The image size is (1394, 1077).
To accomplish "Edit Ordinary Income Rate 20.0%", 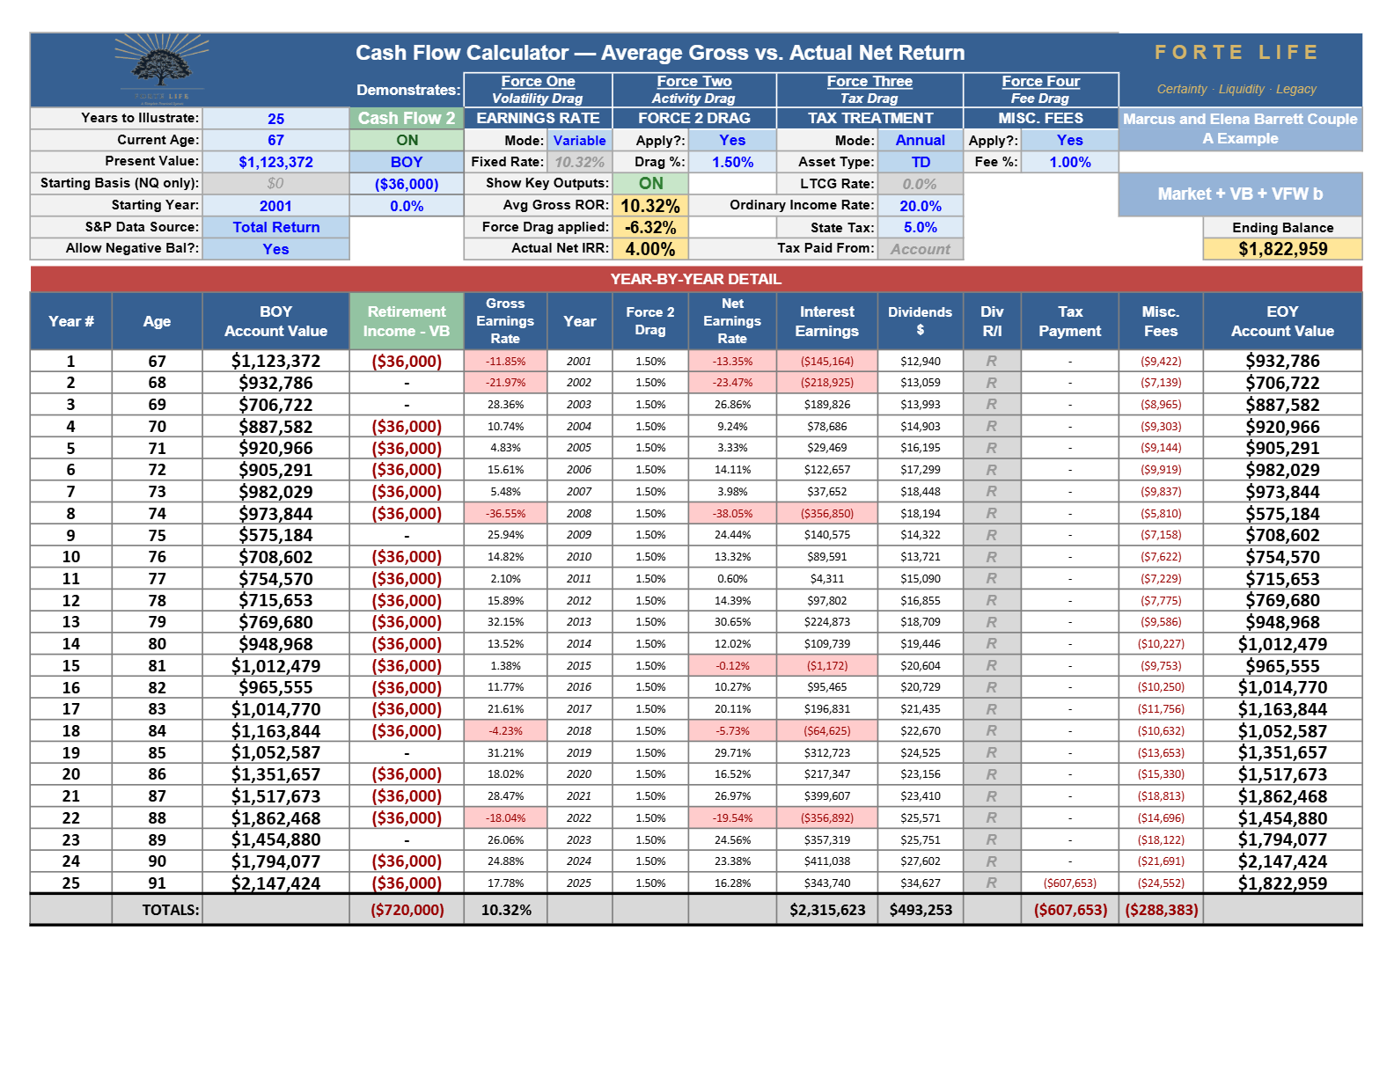I will (921, 206).
